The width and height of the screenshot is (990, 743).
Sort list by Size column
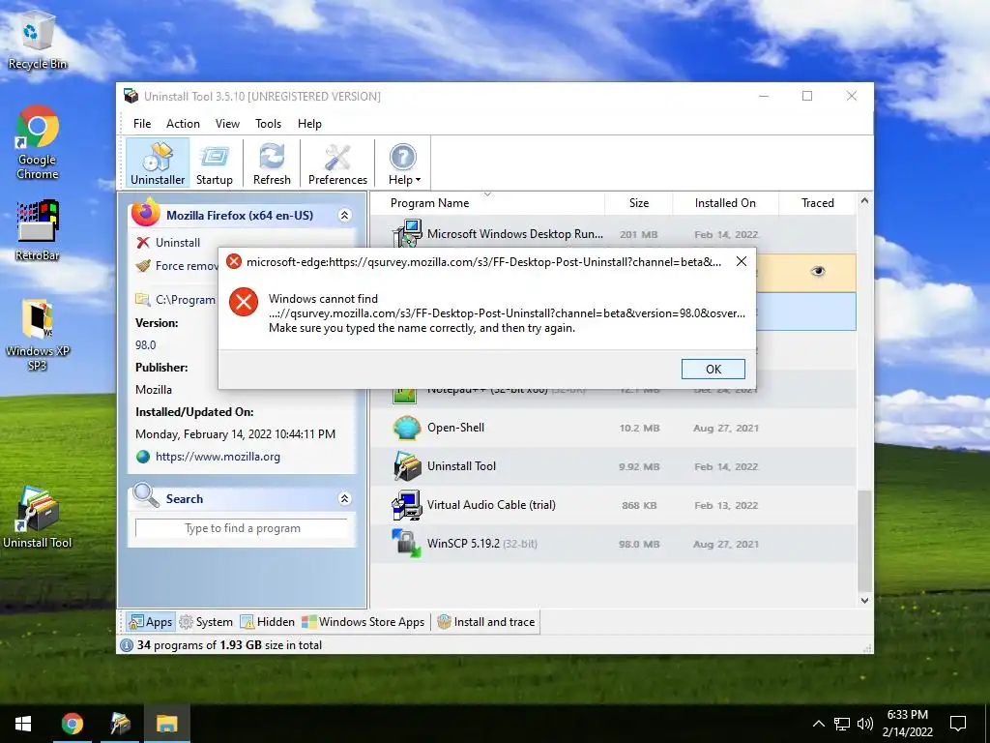pos(639,203)
